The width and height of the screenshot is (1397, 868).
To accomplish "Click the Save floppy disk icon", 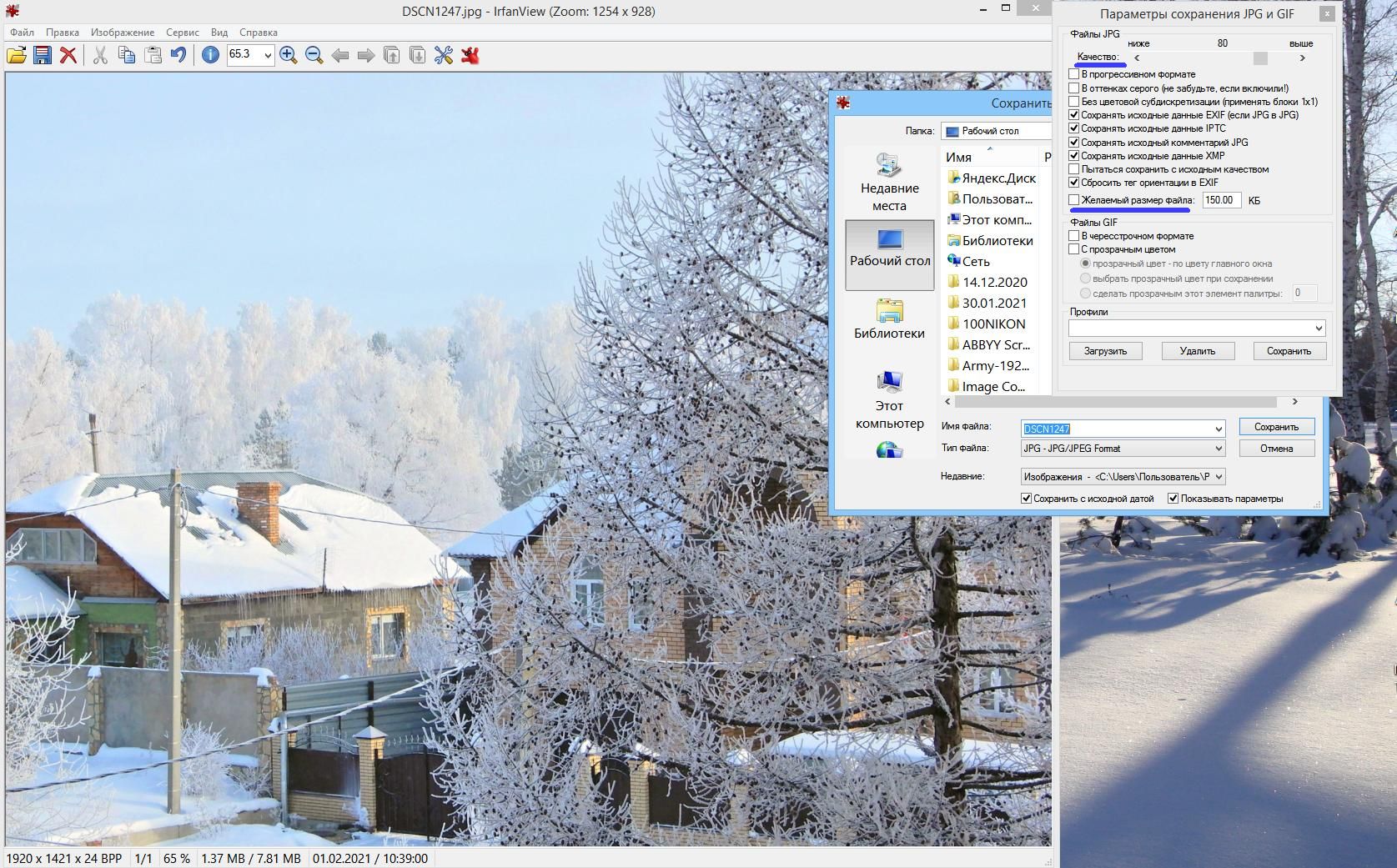I will click(x=43, y=55).
